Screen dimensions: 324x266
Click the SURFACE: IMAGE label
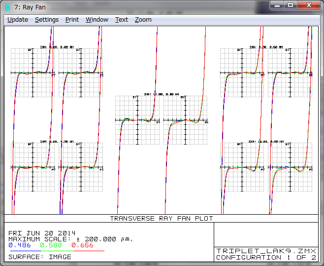tap(40, 257)
